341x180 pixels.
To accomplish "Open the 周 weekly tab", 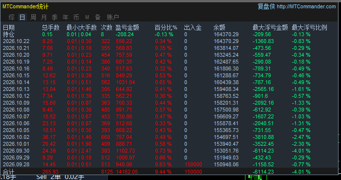I will (33, 17).
